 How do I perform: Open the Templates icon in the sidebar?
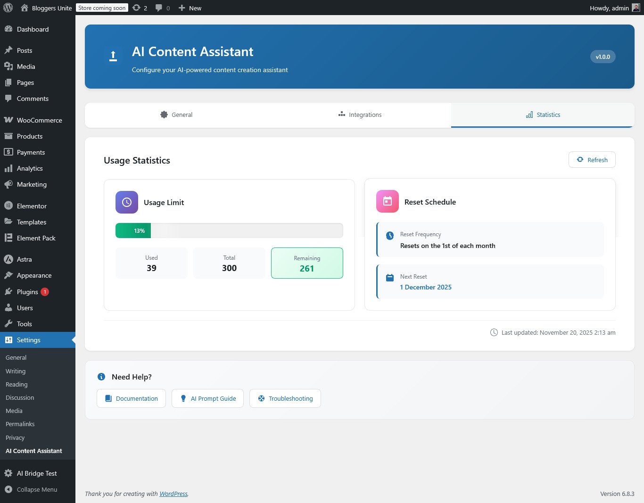[9, 222]
